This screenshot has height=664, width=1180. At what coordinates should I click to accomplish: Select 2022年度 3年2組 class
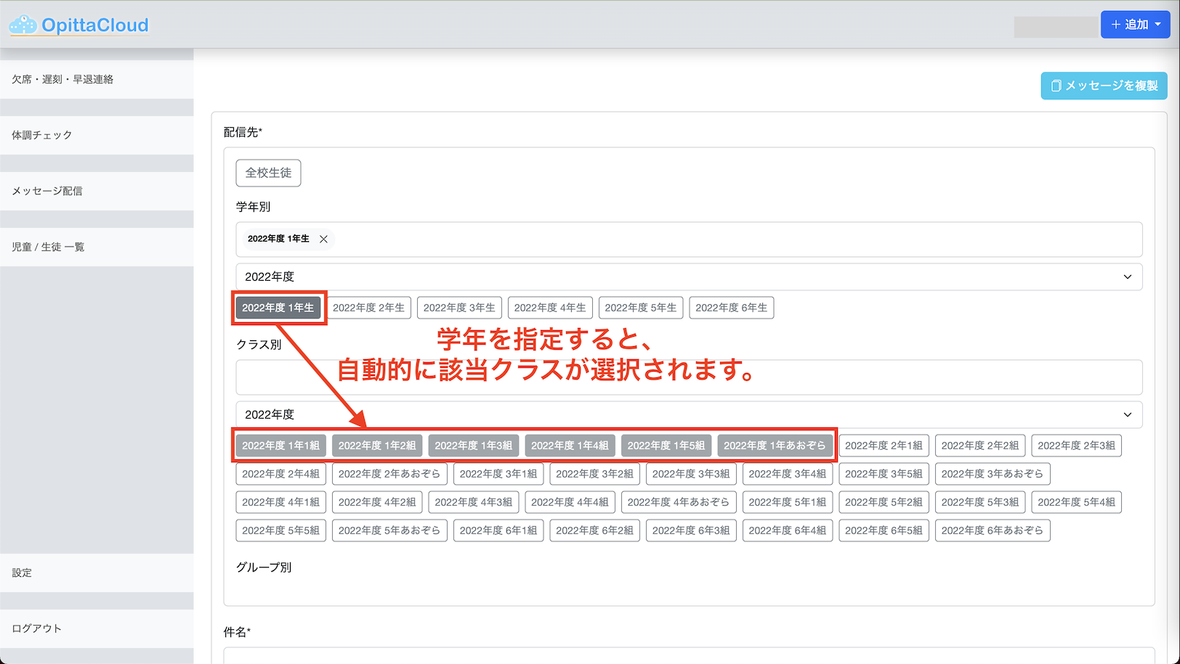[594, 474]
